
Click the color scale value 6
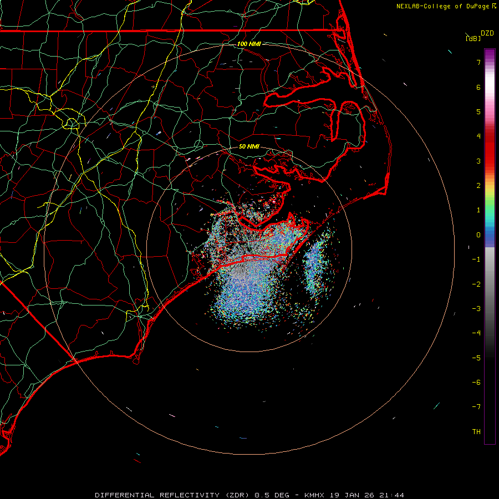pyautogui.click(x=478, y=87)
